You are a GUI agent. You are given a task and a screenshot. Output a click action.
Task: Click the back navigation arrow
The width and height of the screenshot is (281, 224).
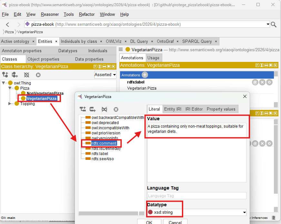pyautogui.click(x=7, y=24)
